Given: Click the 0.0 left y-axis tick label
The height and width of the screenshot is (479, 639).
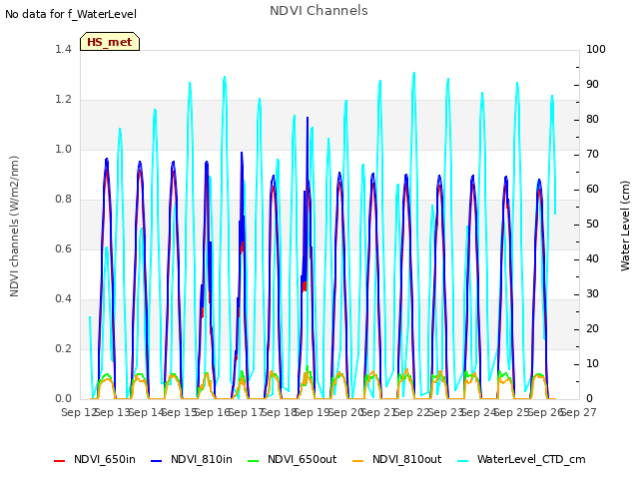Looking at the screenshot, I should pos(63,398).
